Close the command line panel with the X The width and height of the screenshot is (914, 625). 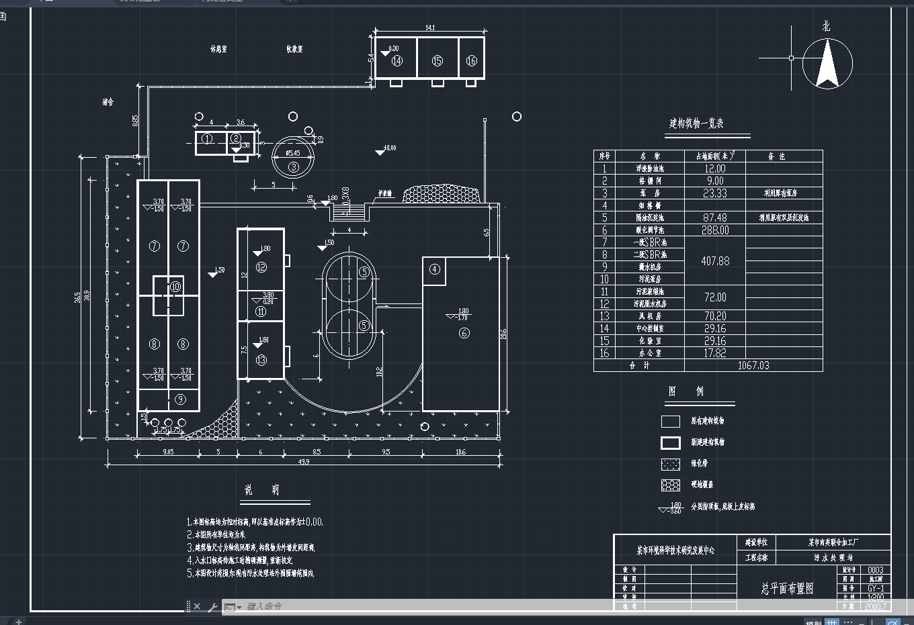[197, 606]
